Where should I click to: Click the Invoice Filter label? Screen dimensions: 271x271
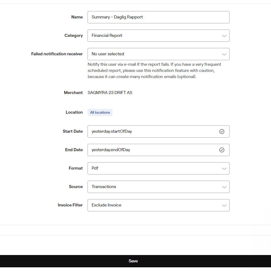pos(70,205)
